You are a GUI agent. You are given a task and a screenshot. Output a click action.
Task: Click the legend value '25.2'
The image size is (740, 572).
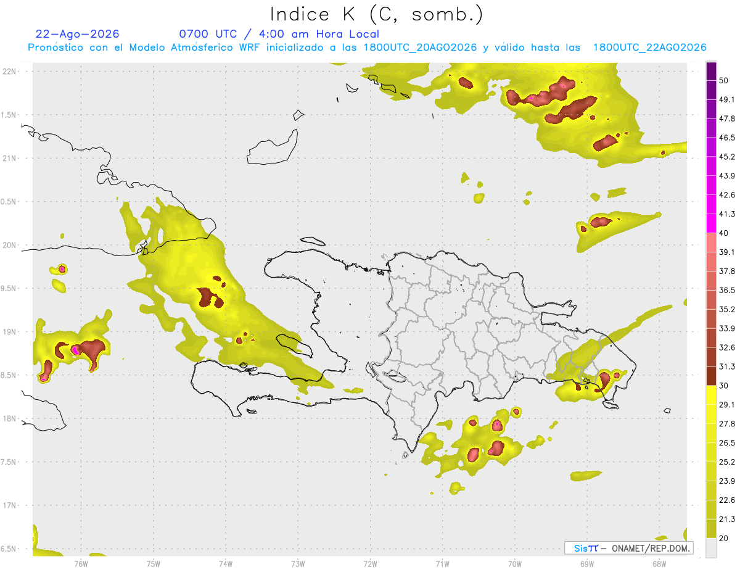click(727, 462)
